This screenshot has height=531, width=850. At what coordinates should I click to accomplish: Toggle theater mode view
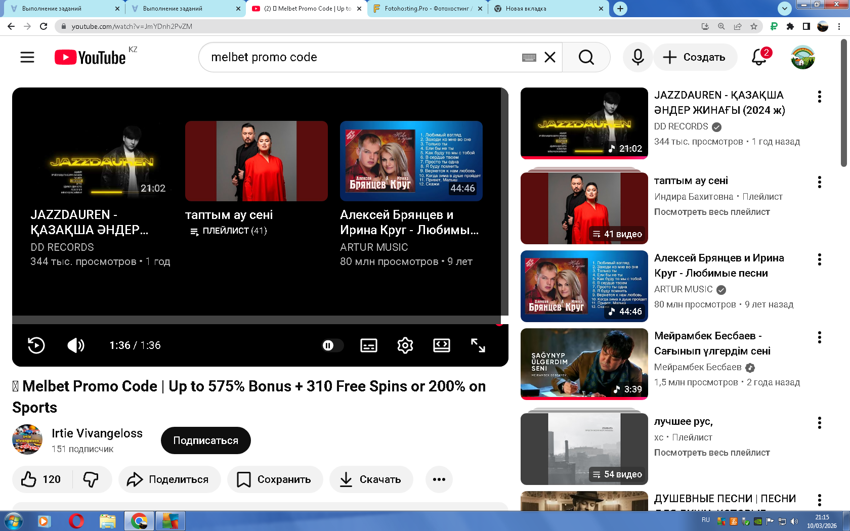[441, 345]
